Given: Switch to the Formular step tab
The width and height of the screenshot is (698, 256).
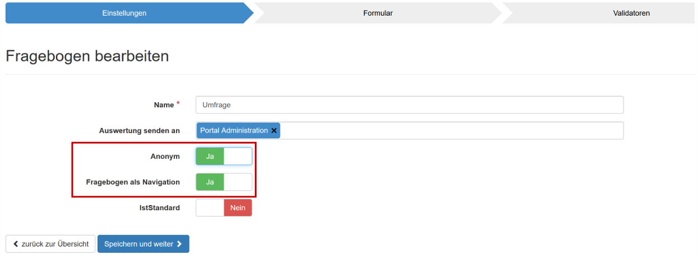Looking at the screenshot, I should 378,13.
